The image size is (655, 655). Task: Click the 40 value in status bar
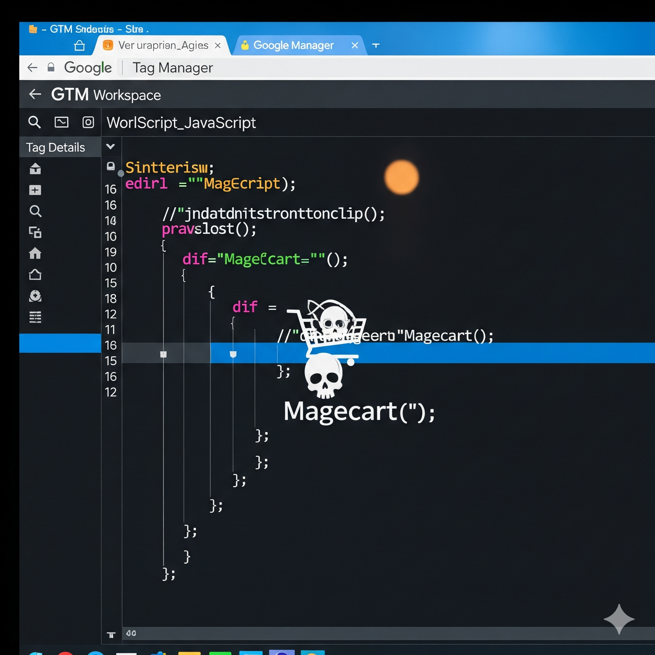click(x=131, y=633)
